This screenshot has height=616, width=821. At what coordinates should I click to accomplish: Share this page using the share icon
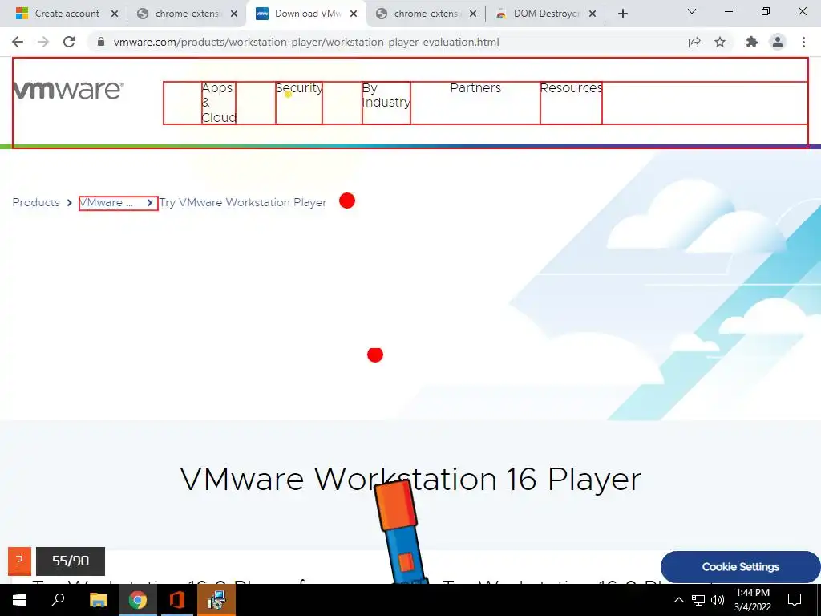tap(694, 42)
